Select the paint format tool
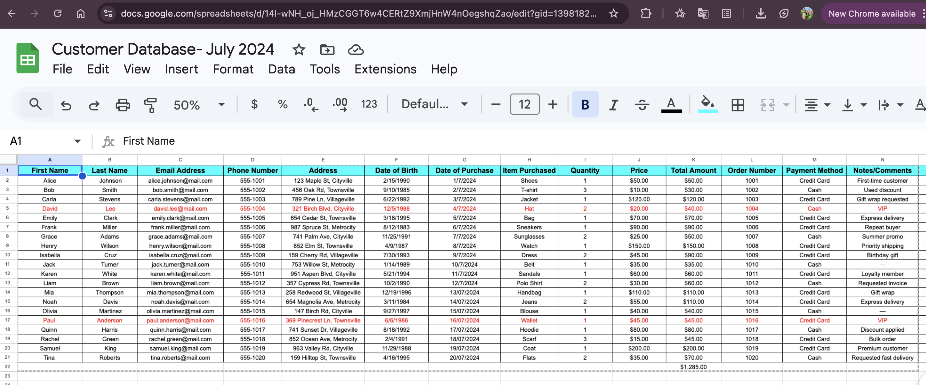The width and height of the screenshot is (926, 385). coord(150,105)
